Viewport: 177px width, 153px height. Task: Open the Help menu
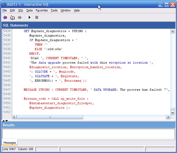click(77, 10)
